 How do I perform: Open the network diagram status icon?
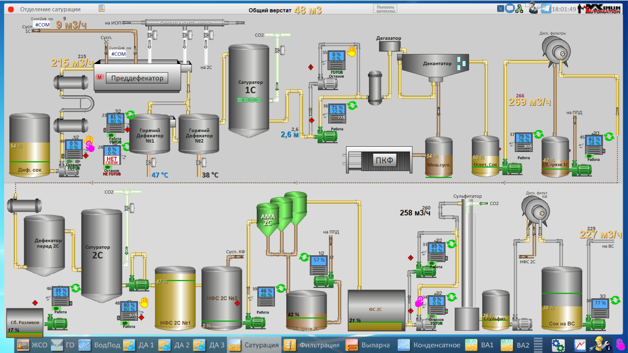click(x=519, y=9)
